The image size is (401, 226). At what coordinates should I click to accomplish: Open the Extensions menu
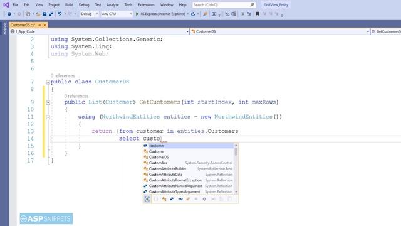click(x=146, y=5)
